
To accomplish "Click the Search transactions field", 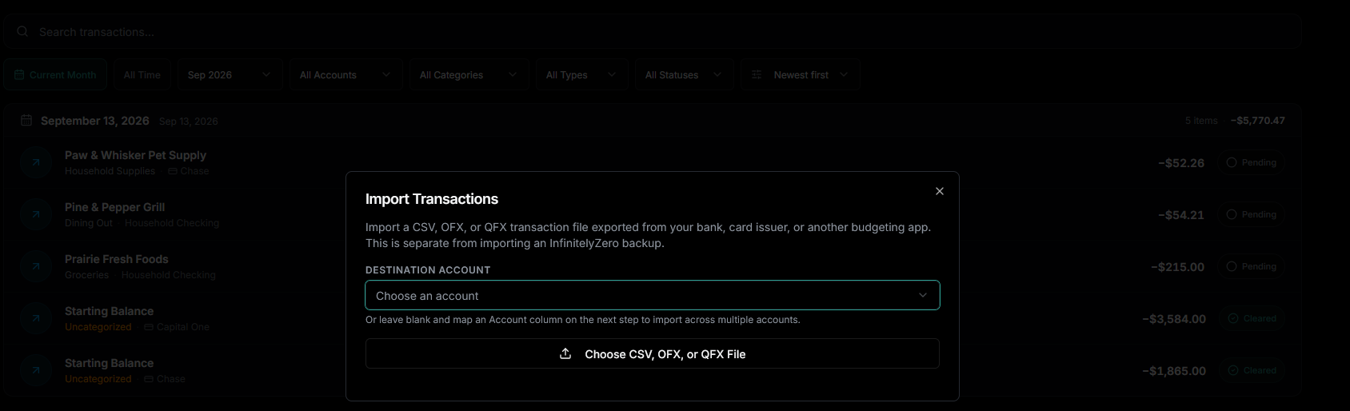I will [653, 32].
